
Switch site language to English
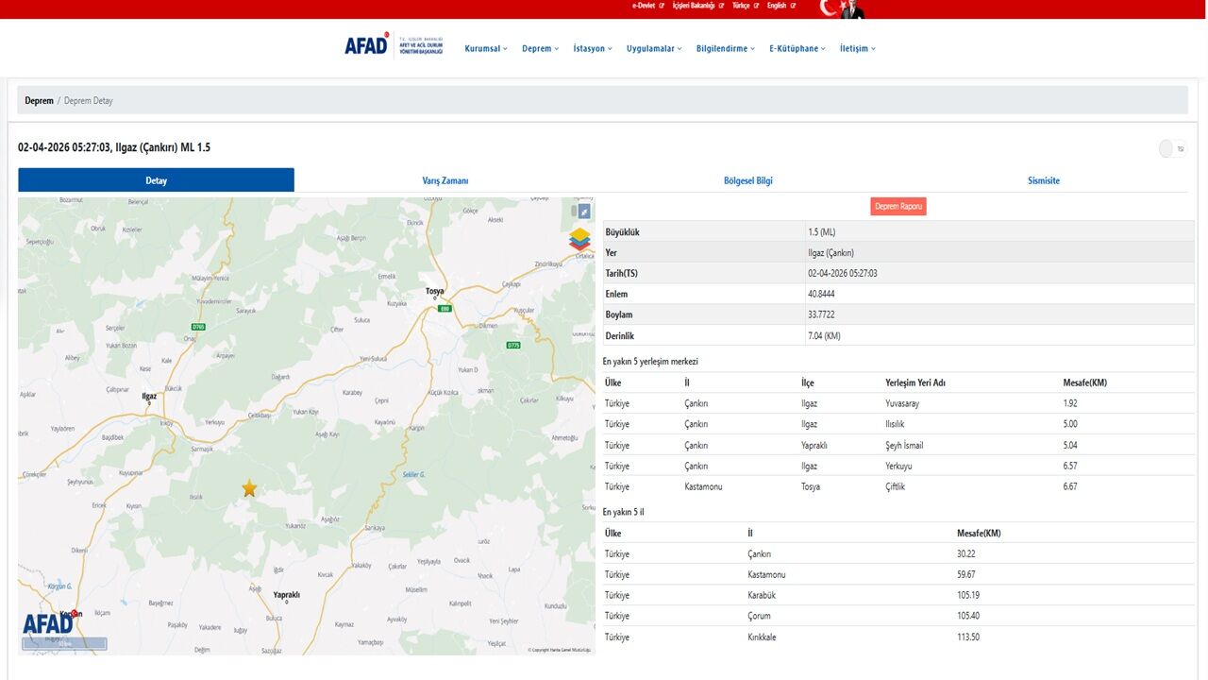pos(777,5)
